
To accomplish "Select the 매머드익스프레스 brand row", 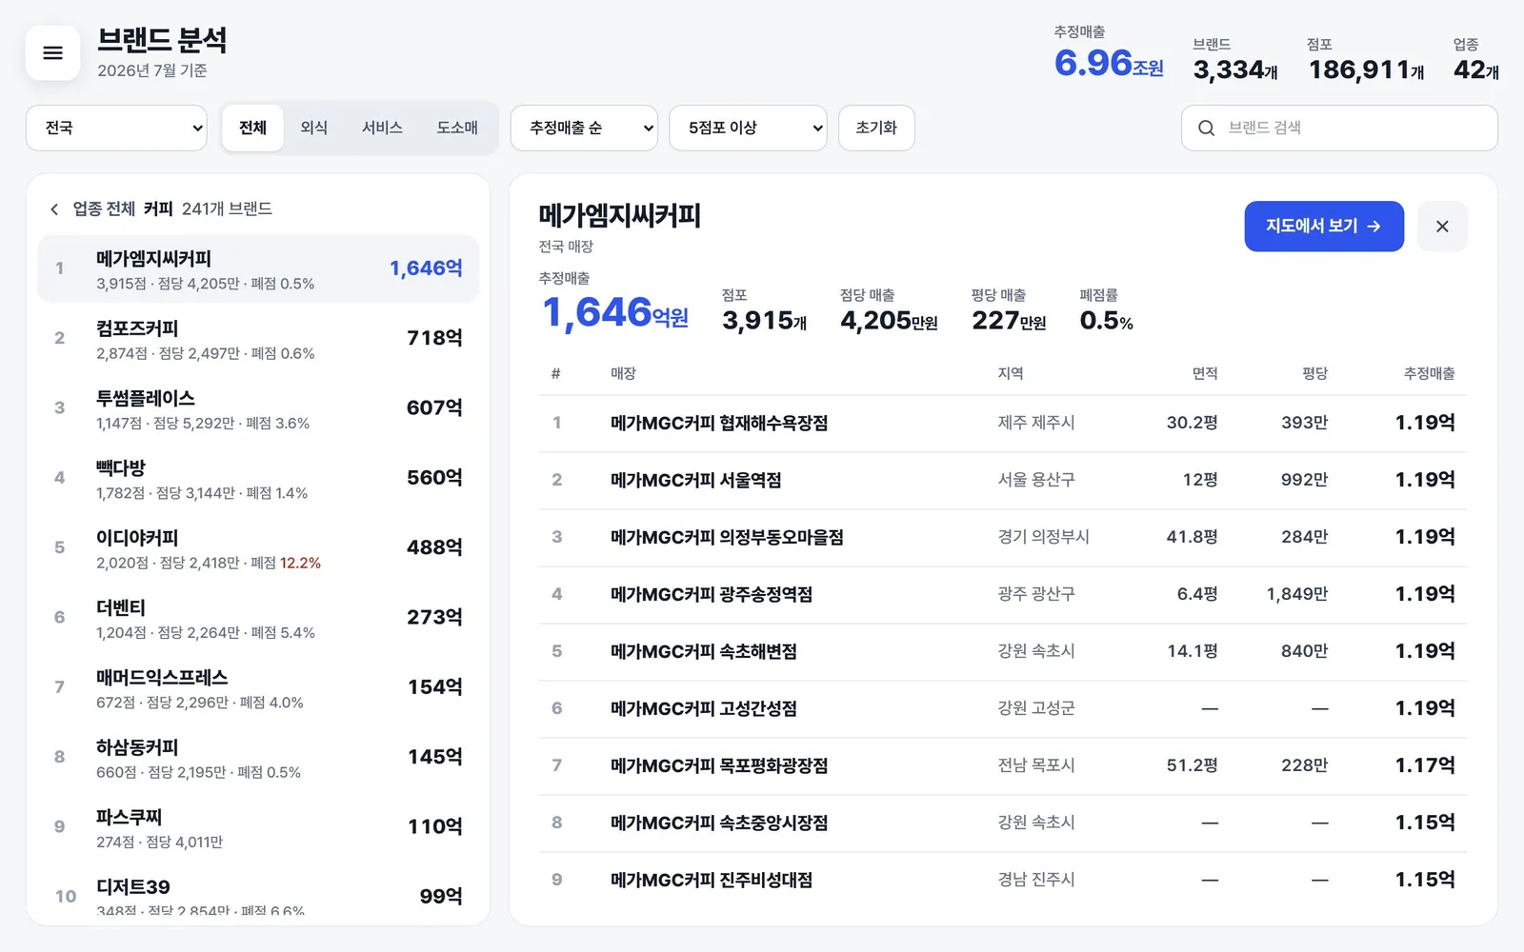I will [258, 687].
